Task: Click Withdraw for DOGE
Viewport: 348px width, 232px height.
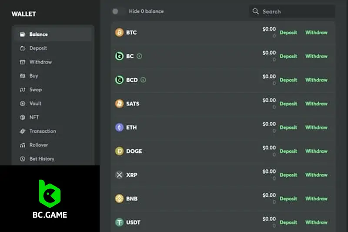Action: click(x=316, y=151)
